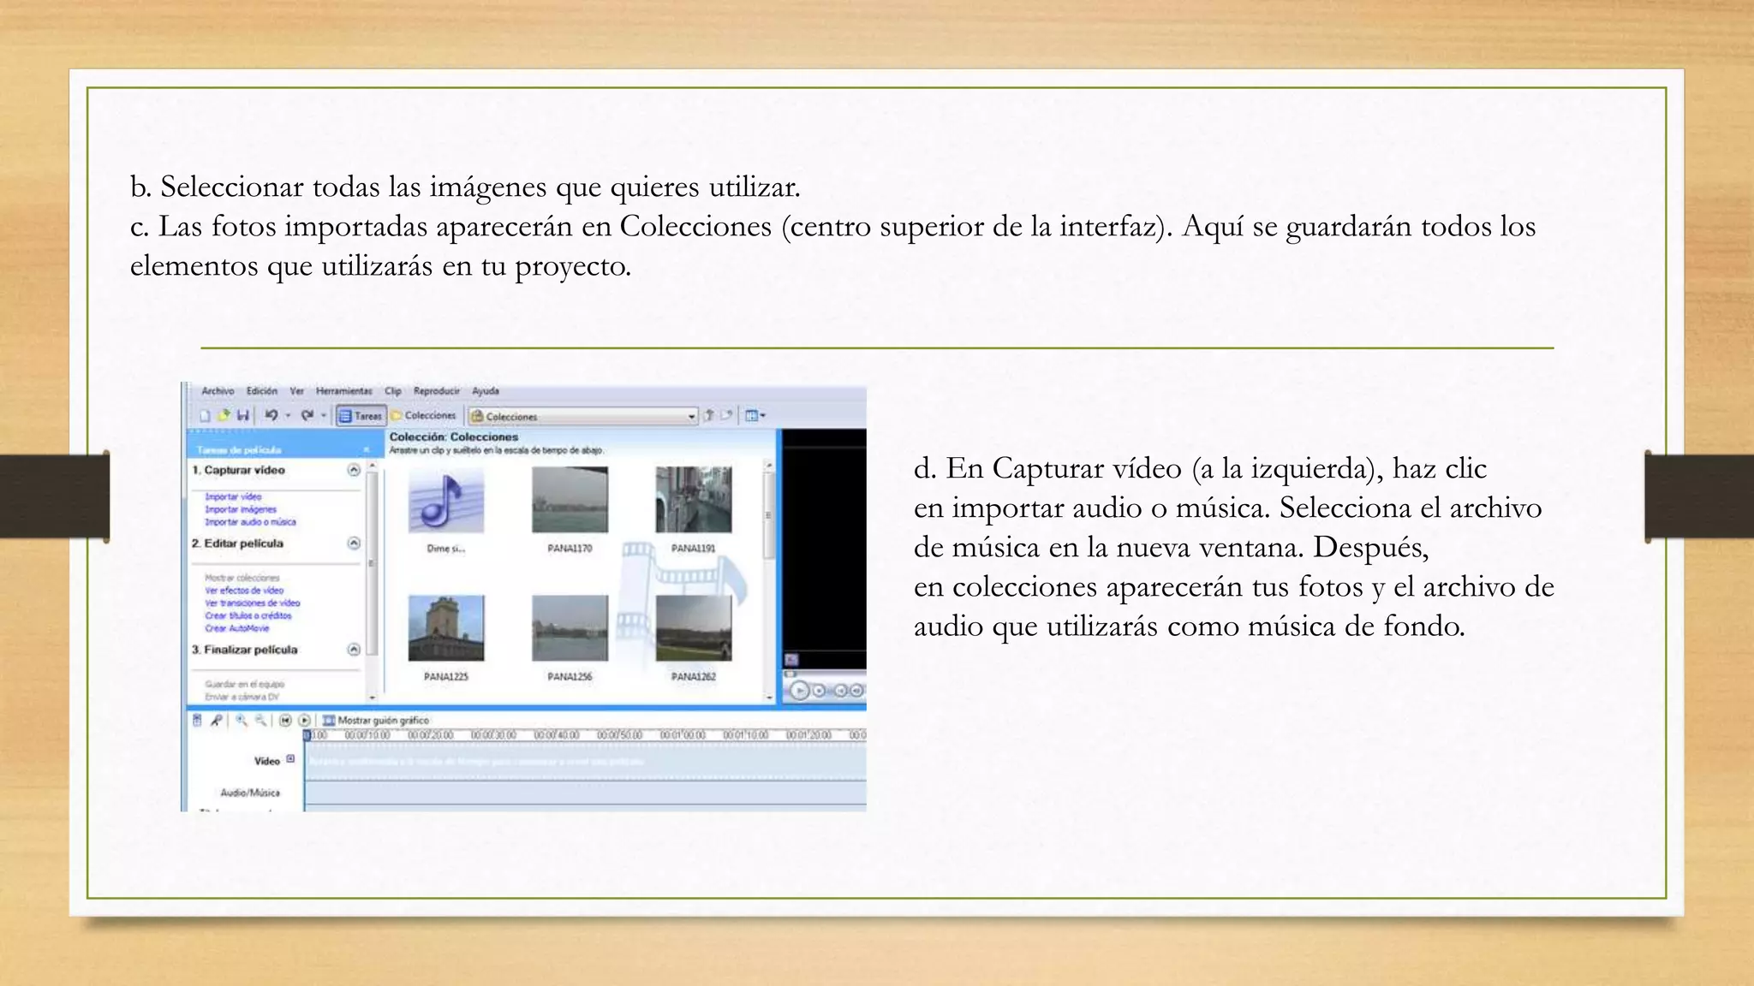Viewport: 1754px width, 986px height.
Task: Click the Crear AutoMovie link
Action: click(x=237, y=628)
